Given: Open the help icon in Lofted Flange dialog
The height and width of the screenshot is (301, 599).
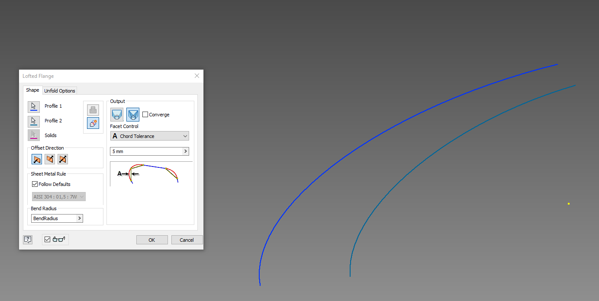Looking at the screenshot, I should coord(28,240).
